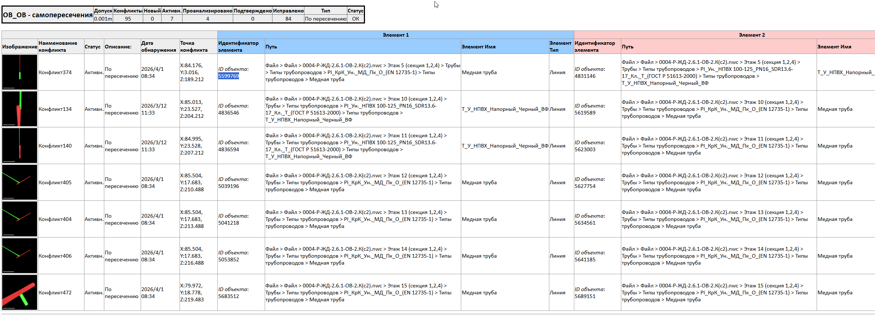Click object ID 5619589 in Element 2
The width and height of the screenshot is (875, 323).
click(x=585, y=113)
